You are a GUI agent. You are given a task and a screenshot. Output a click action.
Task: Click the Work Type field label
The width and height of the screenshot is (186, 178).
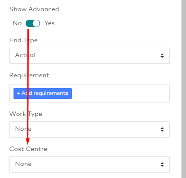coord(26,114)
